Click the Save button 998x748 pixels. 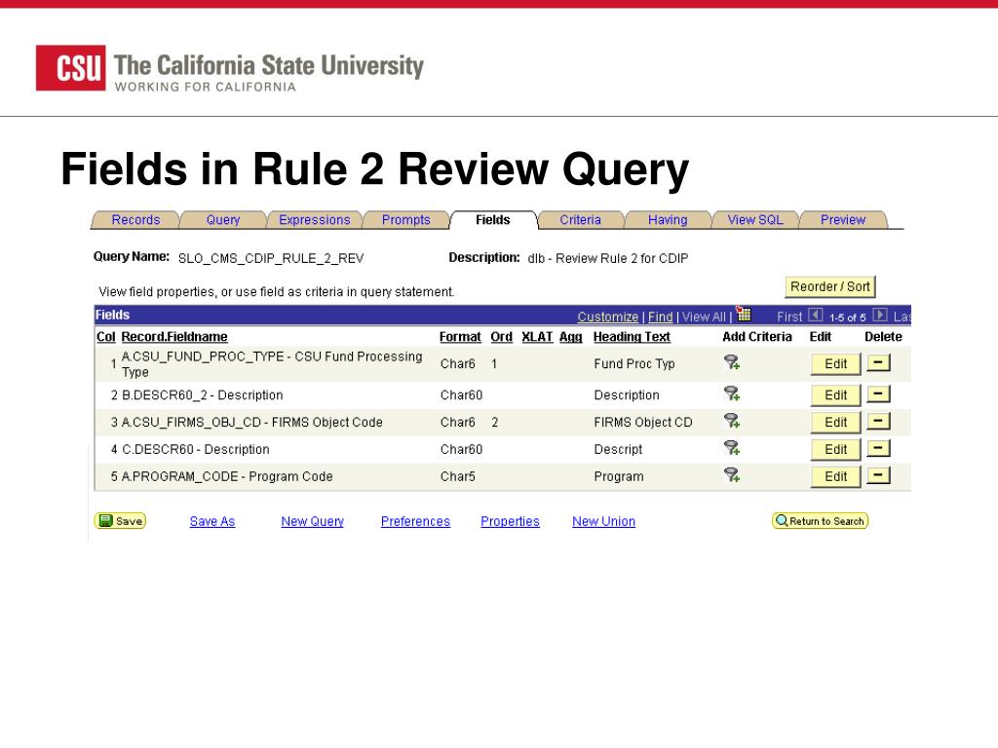120,521
